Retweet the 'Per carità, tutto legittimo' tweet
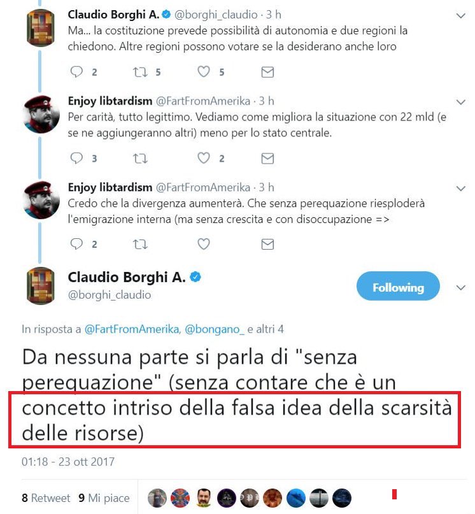 [140, 159]
